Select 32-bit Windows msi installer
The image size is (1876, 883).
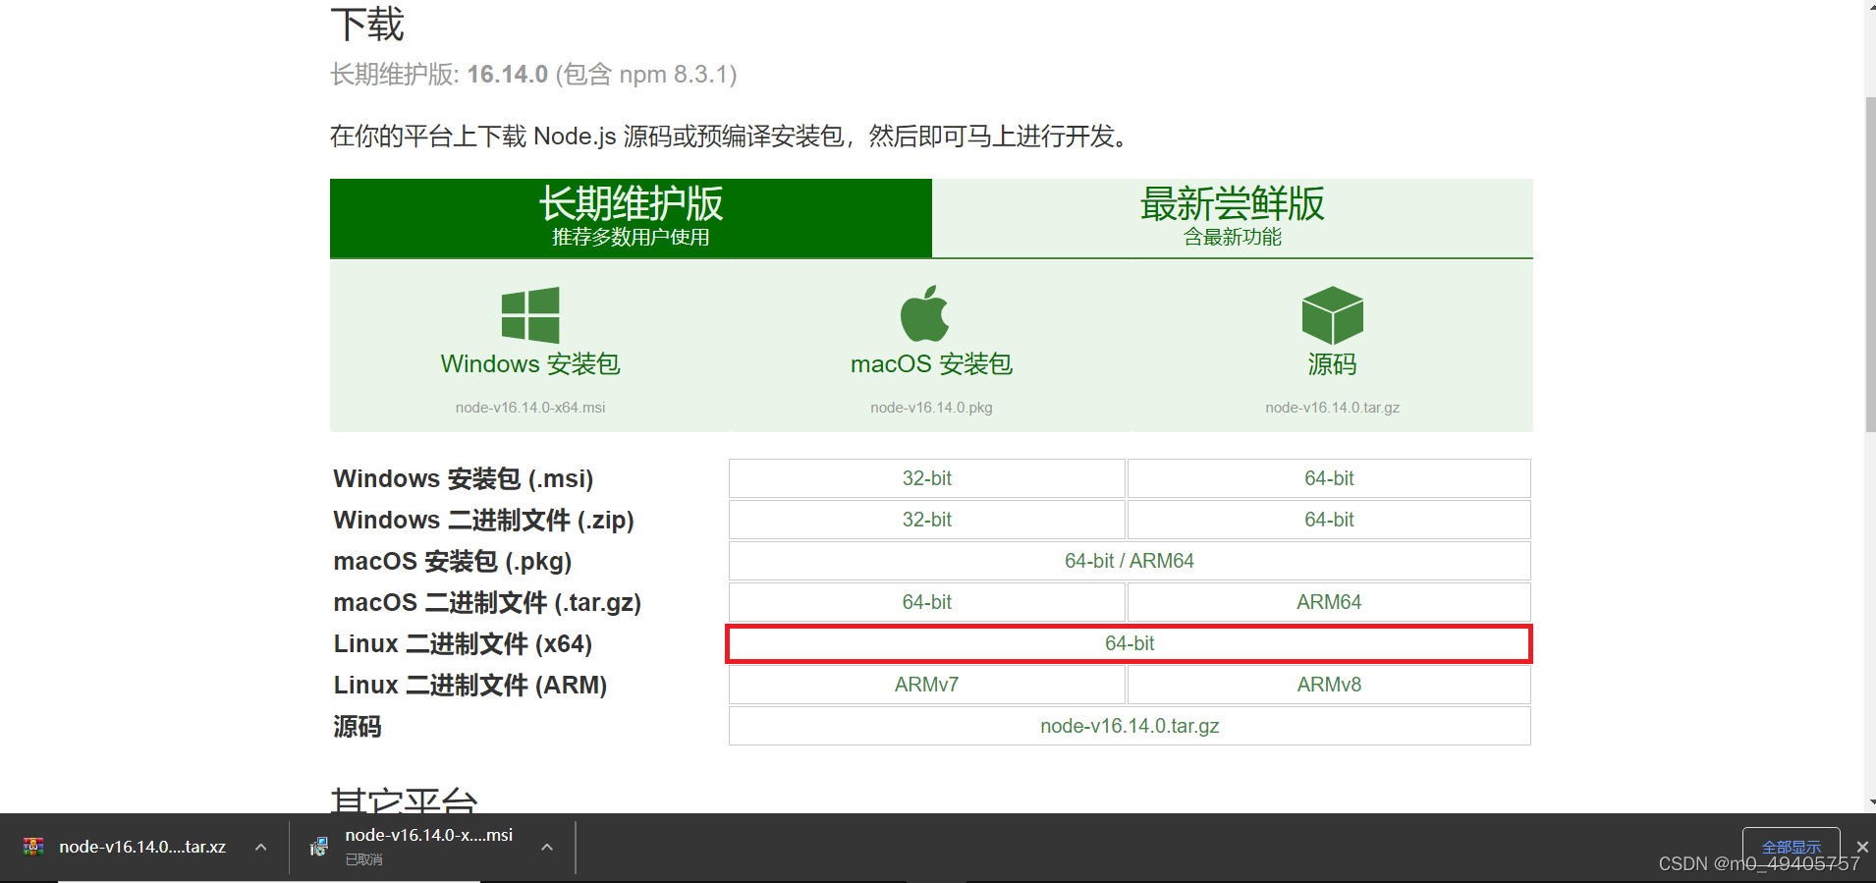tap(927, 478)
